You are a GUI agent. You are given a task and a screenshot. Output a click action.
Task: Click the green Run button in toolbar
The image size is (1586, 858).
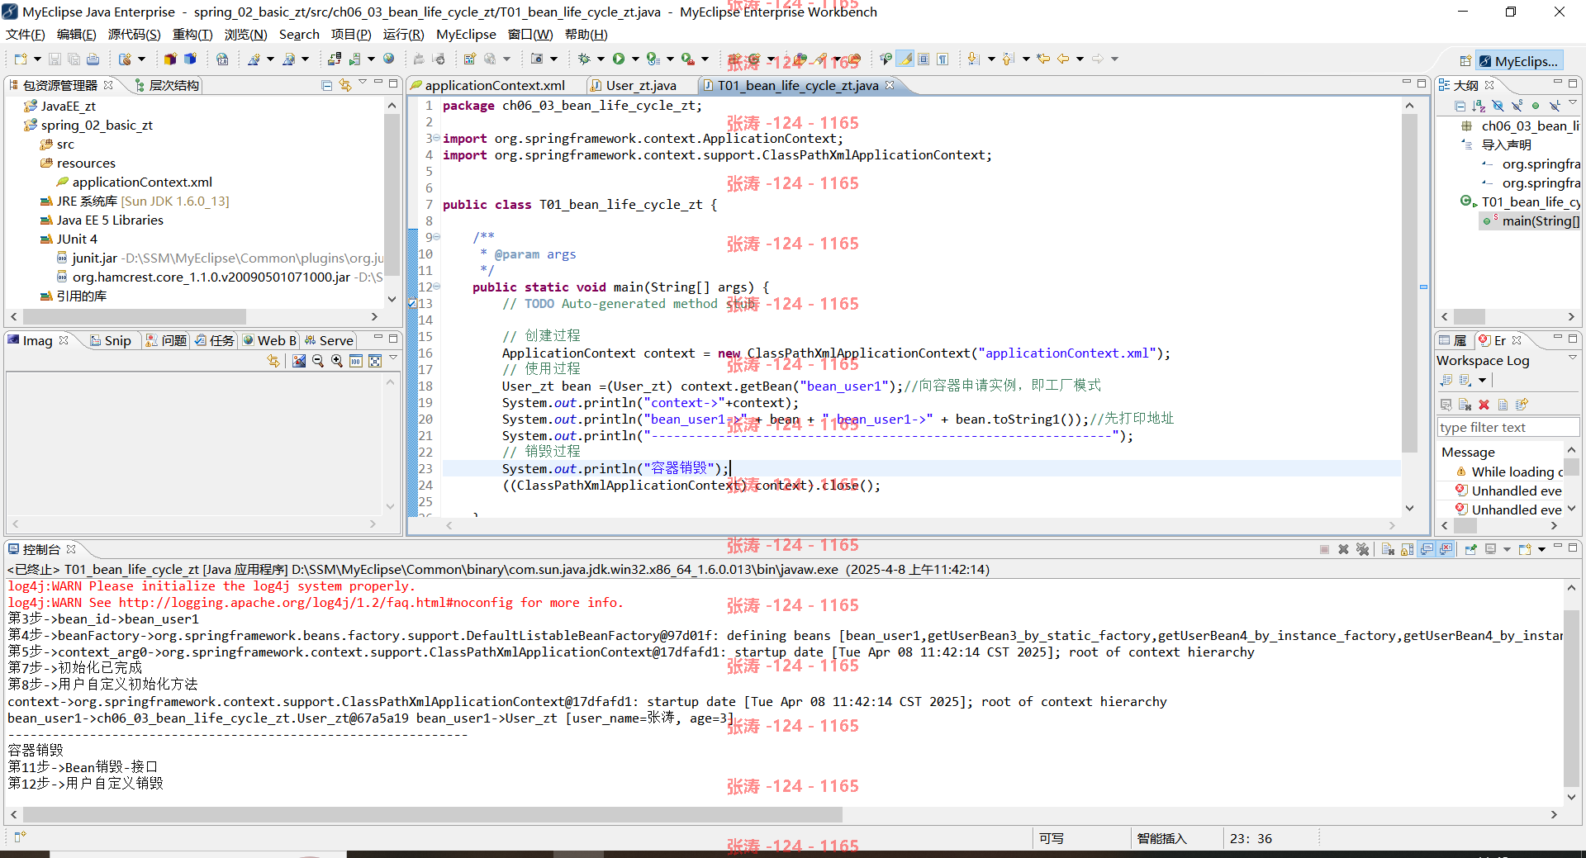pyautogui.click(x=619, y=59)
